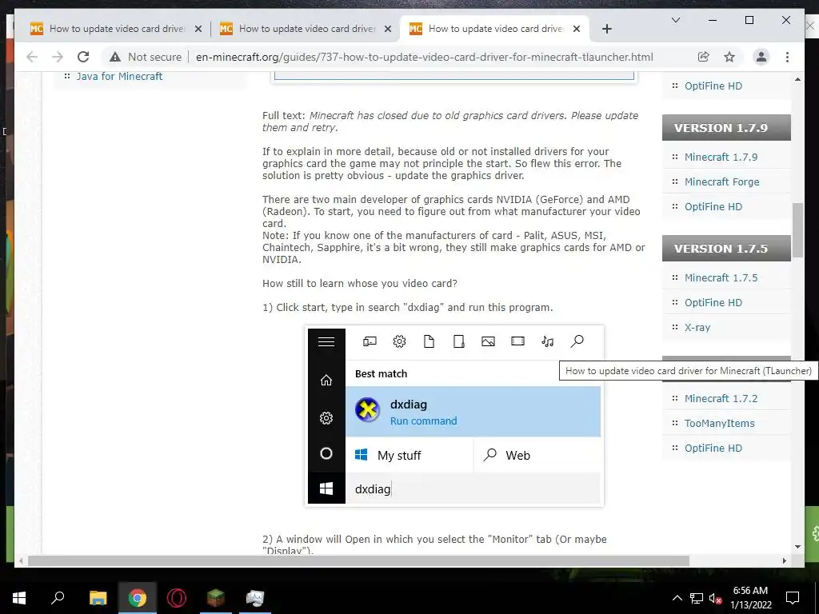Open the OptiFine HD link above Version 1.7.9
This screenshot has height=614, width=819.
click(x=713, y=86)
